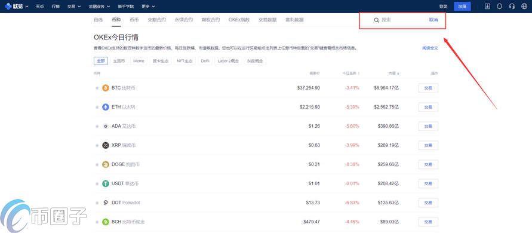Open the notifications bell
The image size is (532, 233).
(x=499, y=6)
